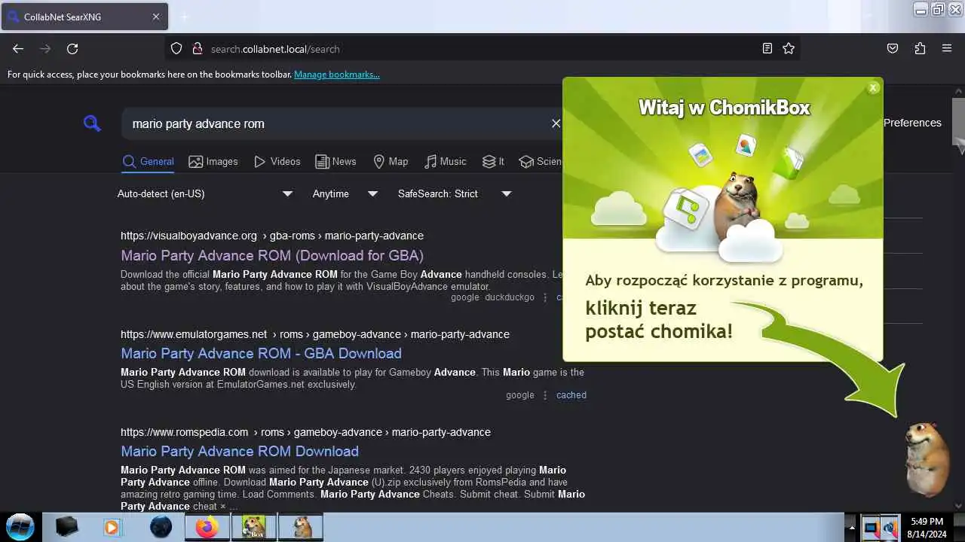Click google engine label under emulatorgames result
The image size is (965, 542).
click(520, 394)
